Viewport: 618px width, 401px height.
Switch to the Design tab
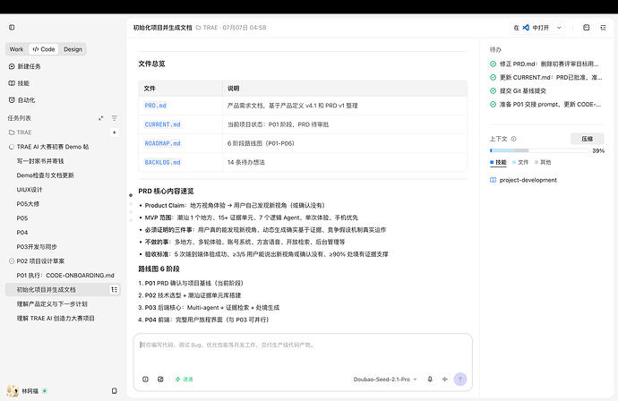73,49
